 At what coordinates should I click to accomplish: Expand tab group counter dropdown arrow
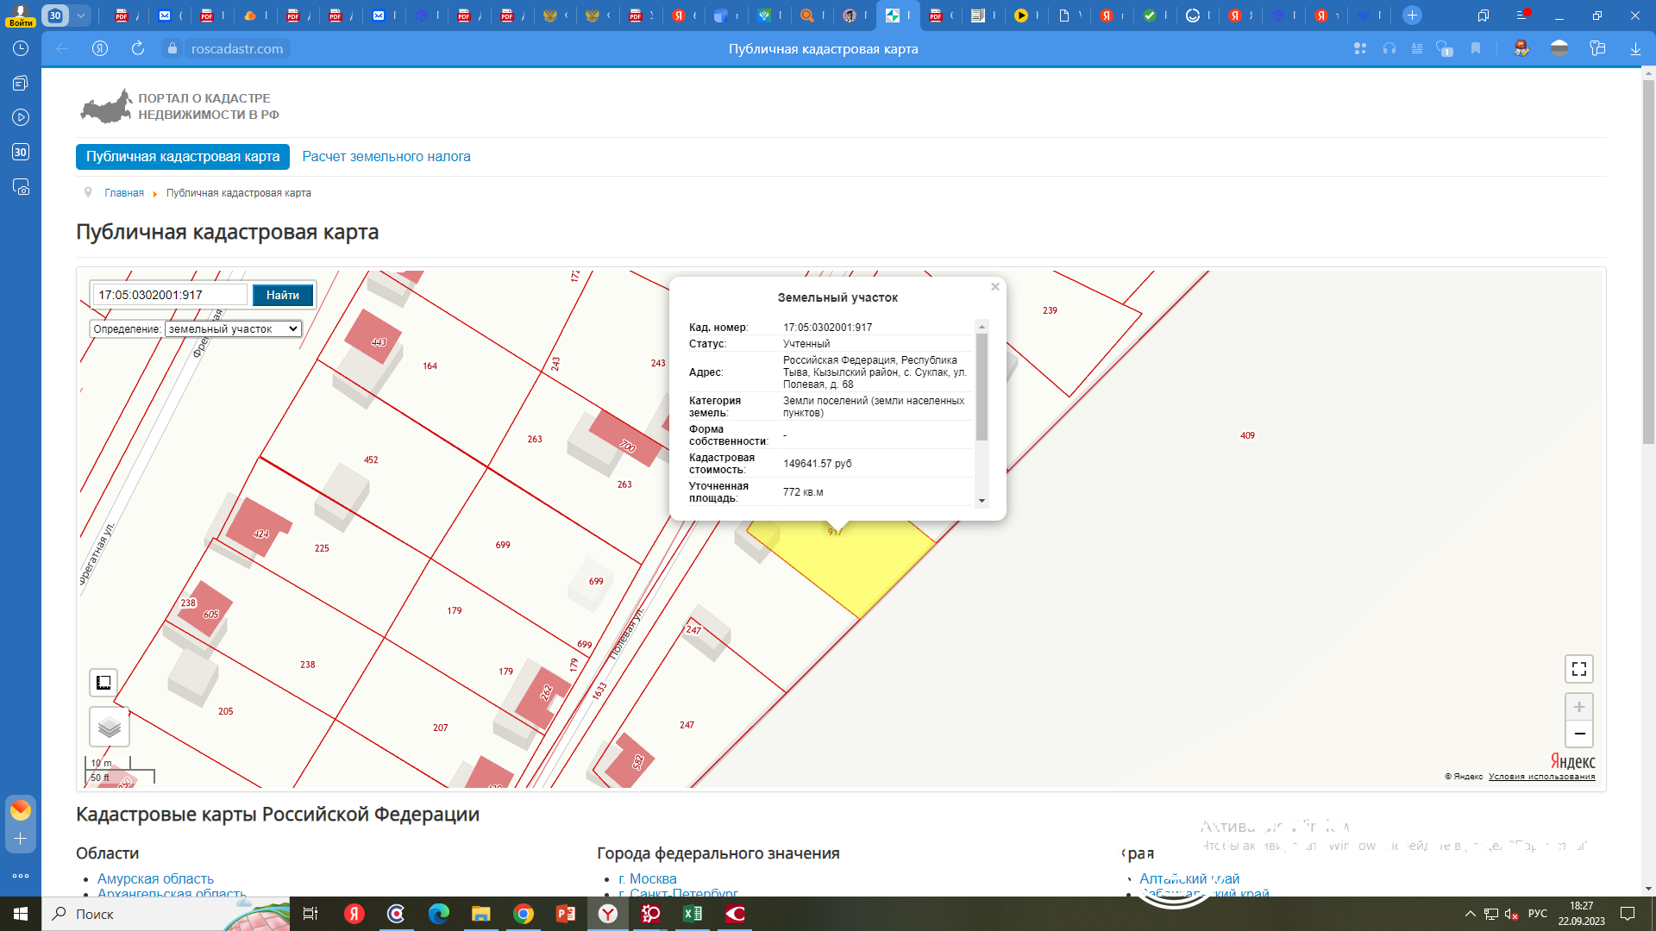[x=80, y=16]
